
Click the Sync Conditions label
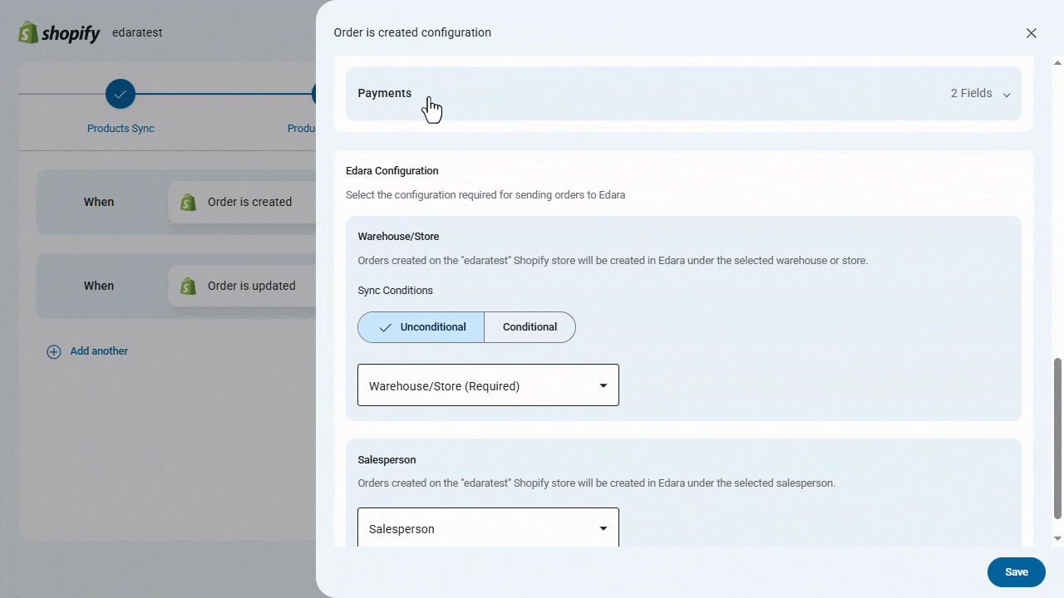tap(396, 291)
